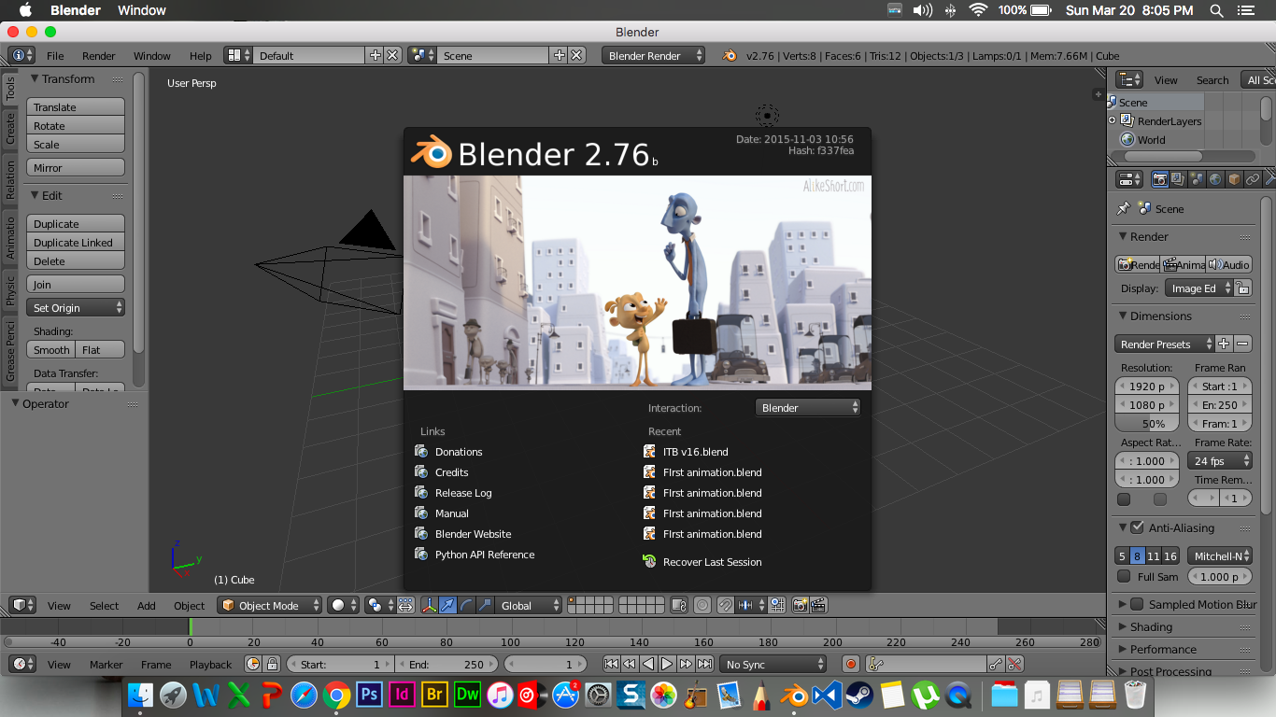1276x717 pixels.
Task: Open the Window menu in the macOS menu bar
Action: coord(143,10)
